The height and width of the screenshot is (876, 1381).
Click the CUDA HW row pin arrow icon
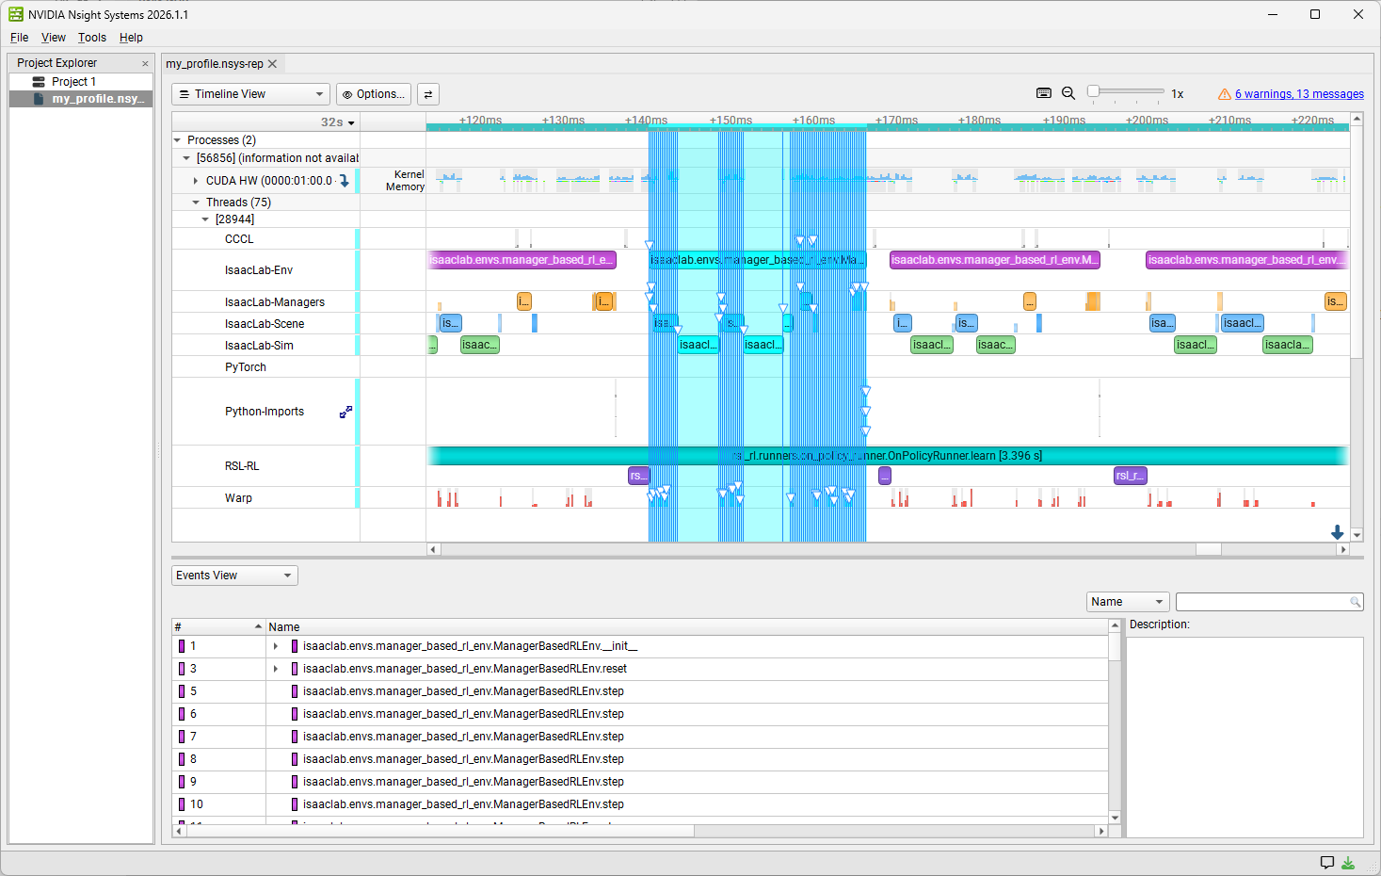click(345, 181)
